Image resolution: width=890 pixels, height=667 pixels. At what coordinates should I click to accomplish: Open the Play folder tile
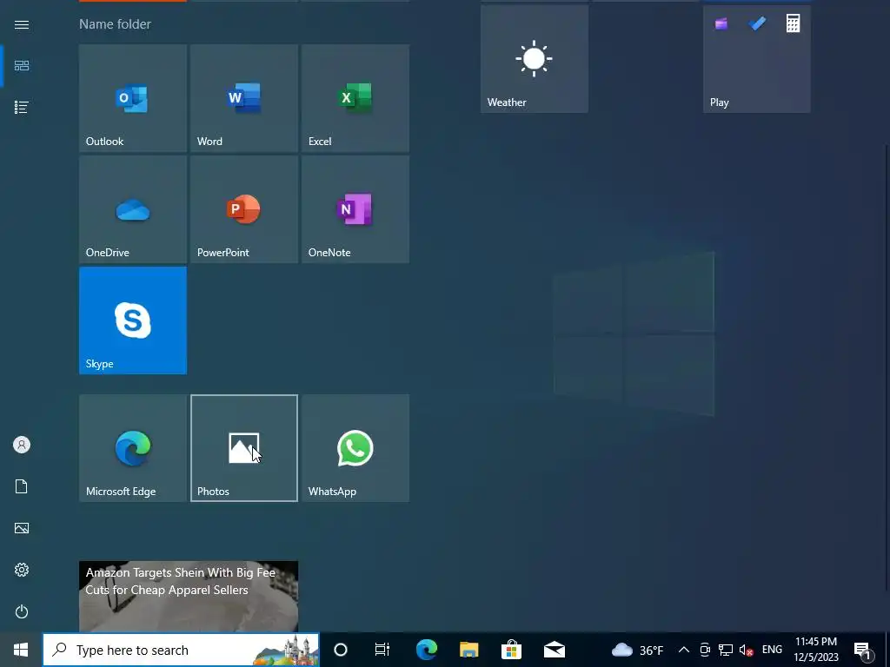[757, 59]
